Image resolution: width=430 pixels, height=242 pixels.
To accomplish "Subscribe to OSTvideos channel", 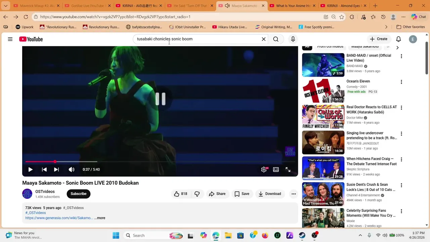I will tap(79, 194).
